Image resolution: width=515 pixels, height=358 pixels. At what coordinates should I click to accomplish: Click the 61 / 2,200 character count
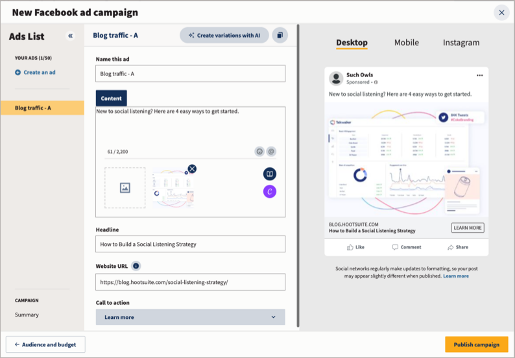[x=117, y=151]
